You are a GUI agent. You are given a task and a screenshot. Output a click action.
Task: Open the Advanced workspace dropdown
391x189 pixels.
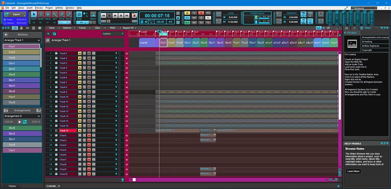[x=364, y=8]
